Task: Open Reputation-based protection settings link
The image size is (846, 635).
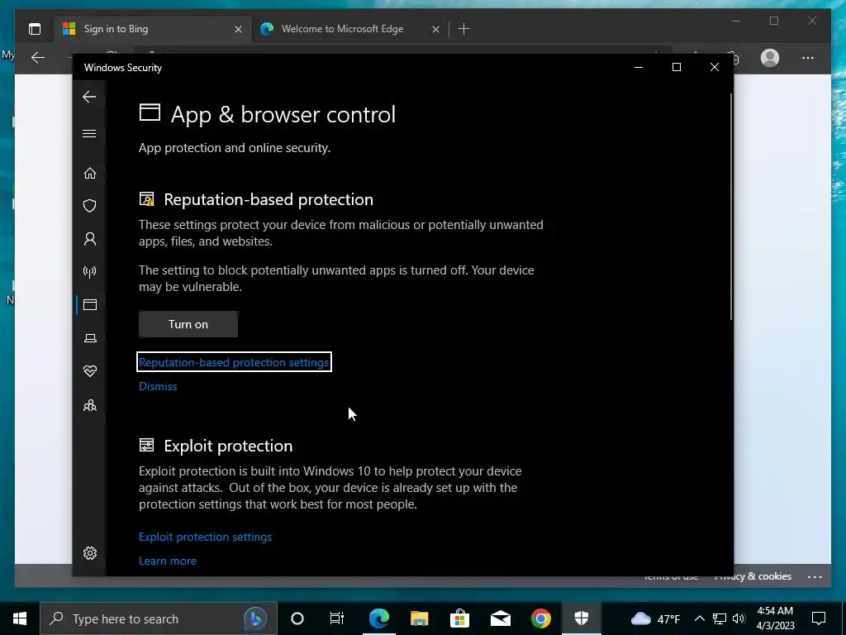Action: point(234,362)
